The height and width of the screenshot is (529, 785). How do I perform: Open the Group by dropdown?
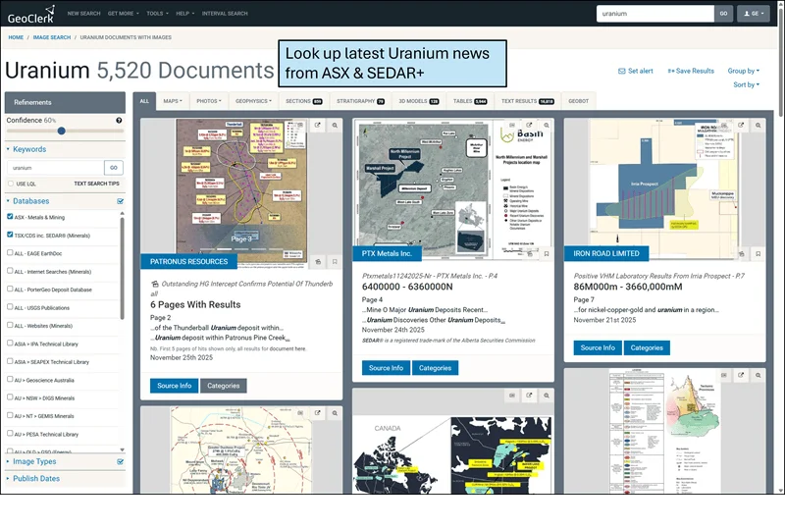click(743, 71)
